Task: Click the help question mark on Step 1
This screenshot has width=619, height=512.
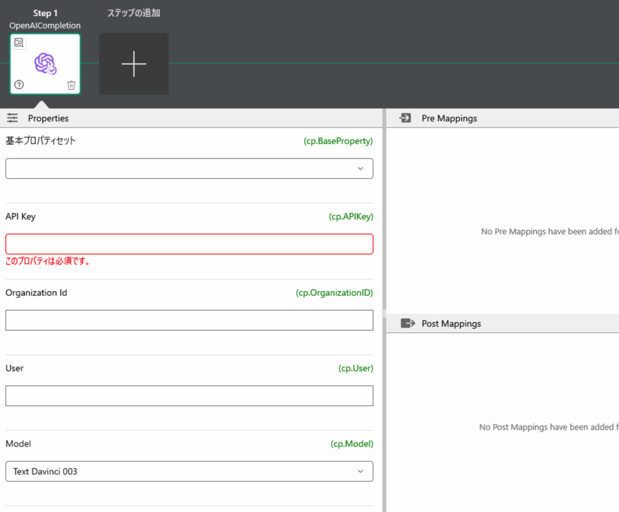Action: [19, 85]
